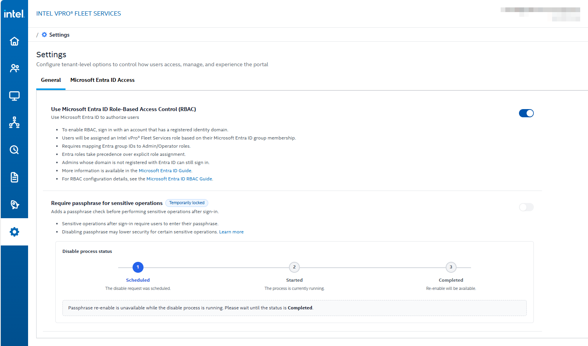Screen dimensions: 588x346
Task: Click "Re-enable will be available." text
Action: coord(451,289)
